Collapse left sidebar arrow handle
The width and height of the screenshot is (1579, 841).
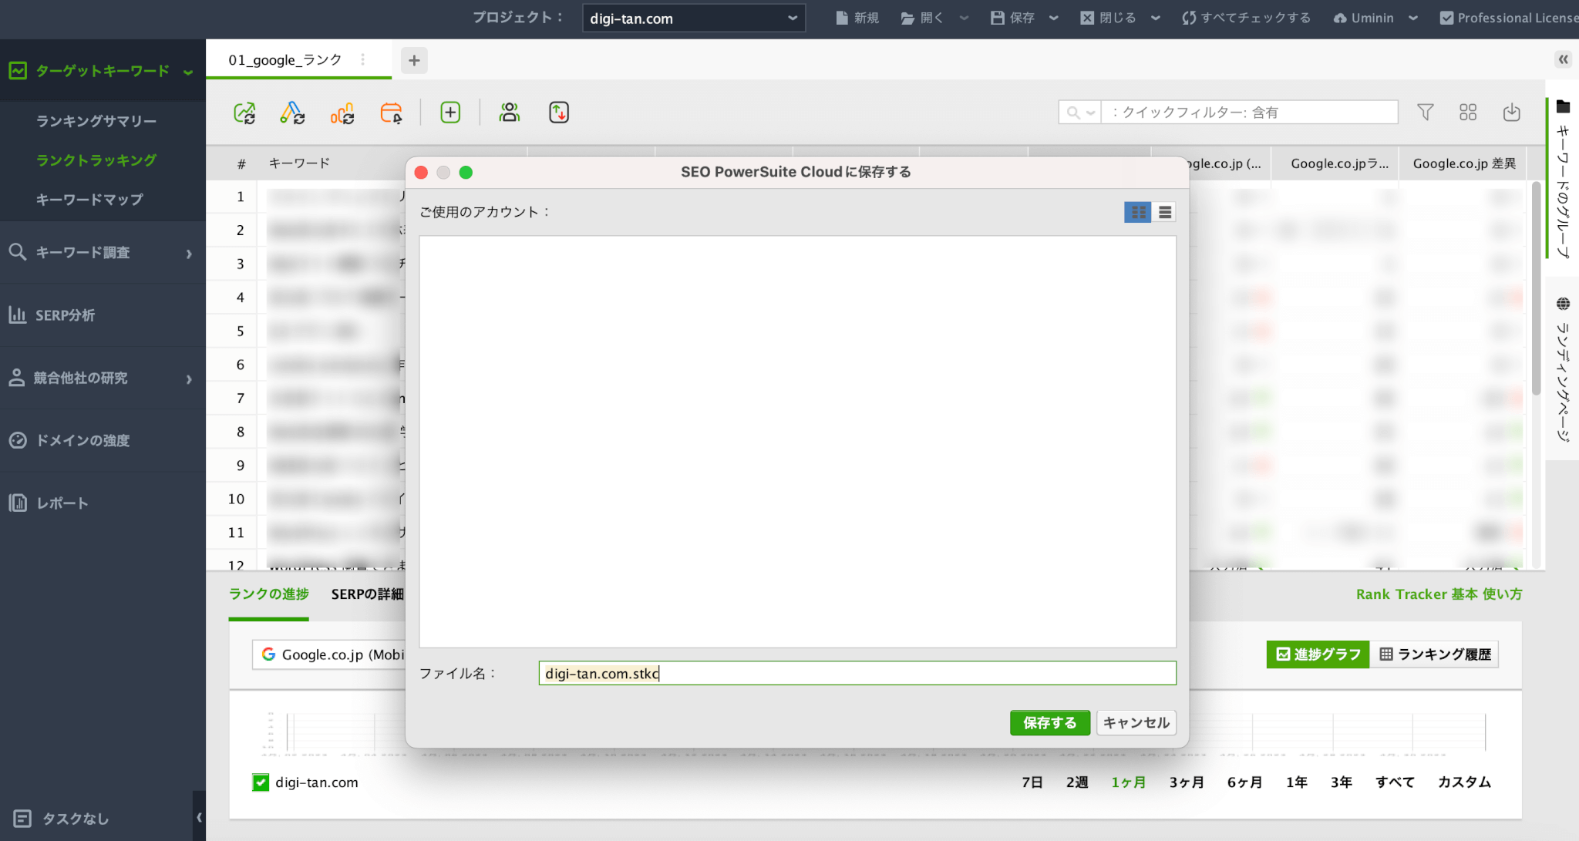tap(199, 817)
